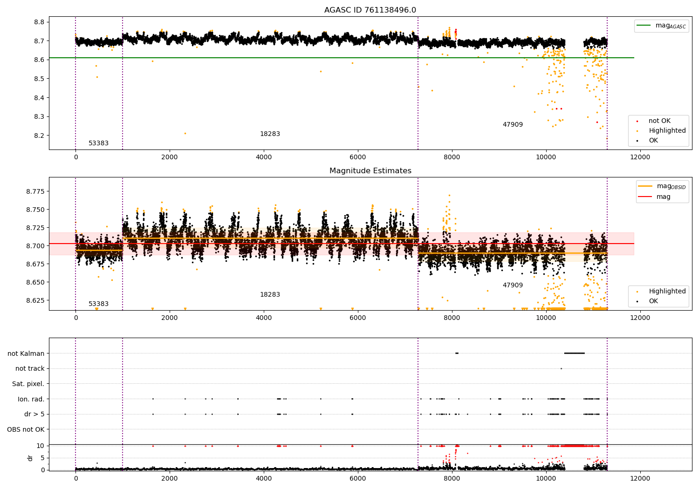This screenshot has width=699, height=489.
Task: Select the "not OK" legend entry
Action: pyautogui.click(x=659, y=121)
